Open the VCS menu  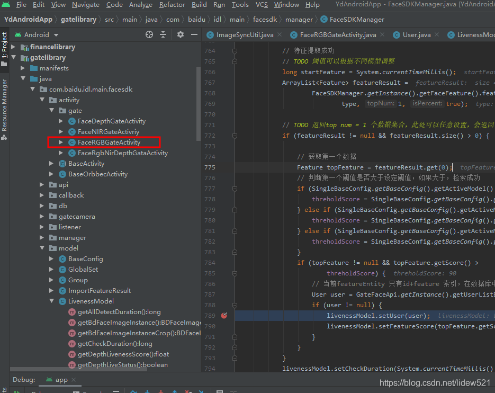(262, 5)
